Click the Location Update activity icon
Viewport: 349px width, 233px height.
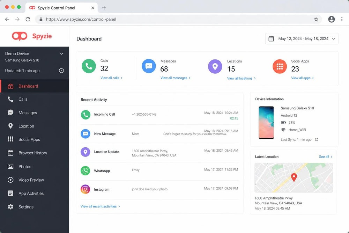(86, 152)
